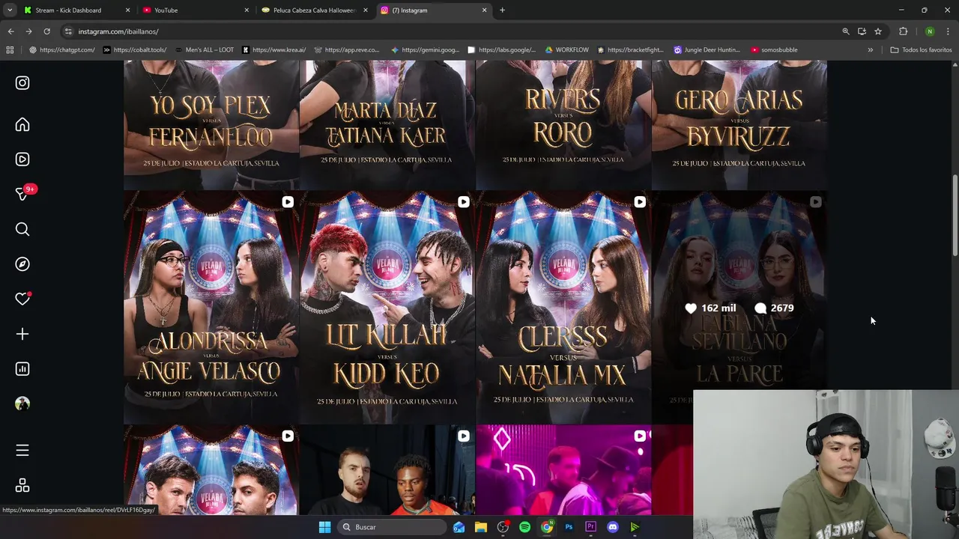This screenshot has height=539, width=959.
Task: Open the krea.ai bookmark
Action: [x=273, y=50]
